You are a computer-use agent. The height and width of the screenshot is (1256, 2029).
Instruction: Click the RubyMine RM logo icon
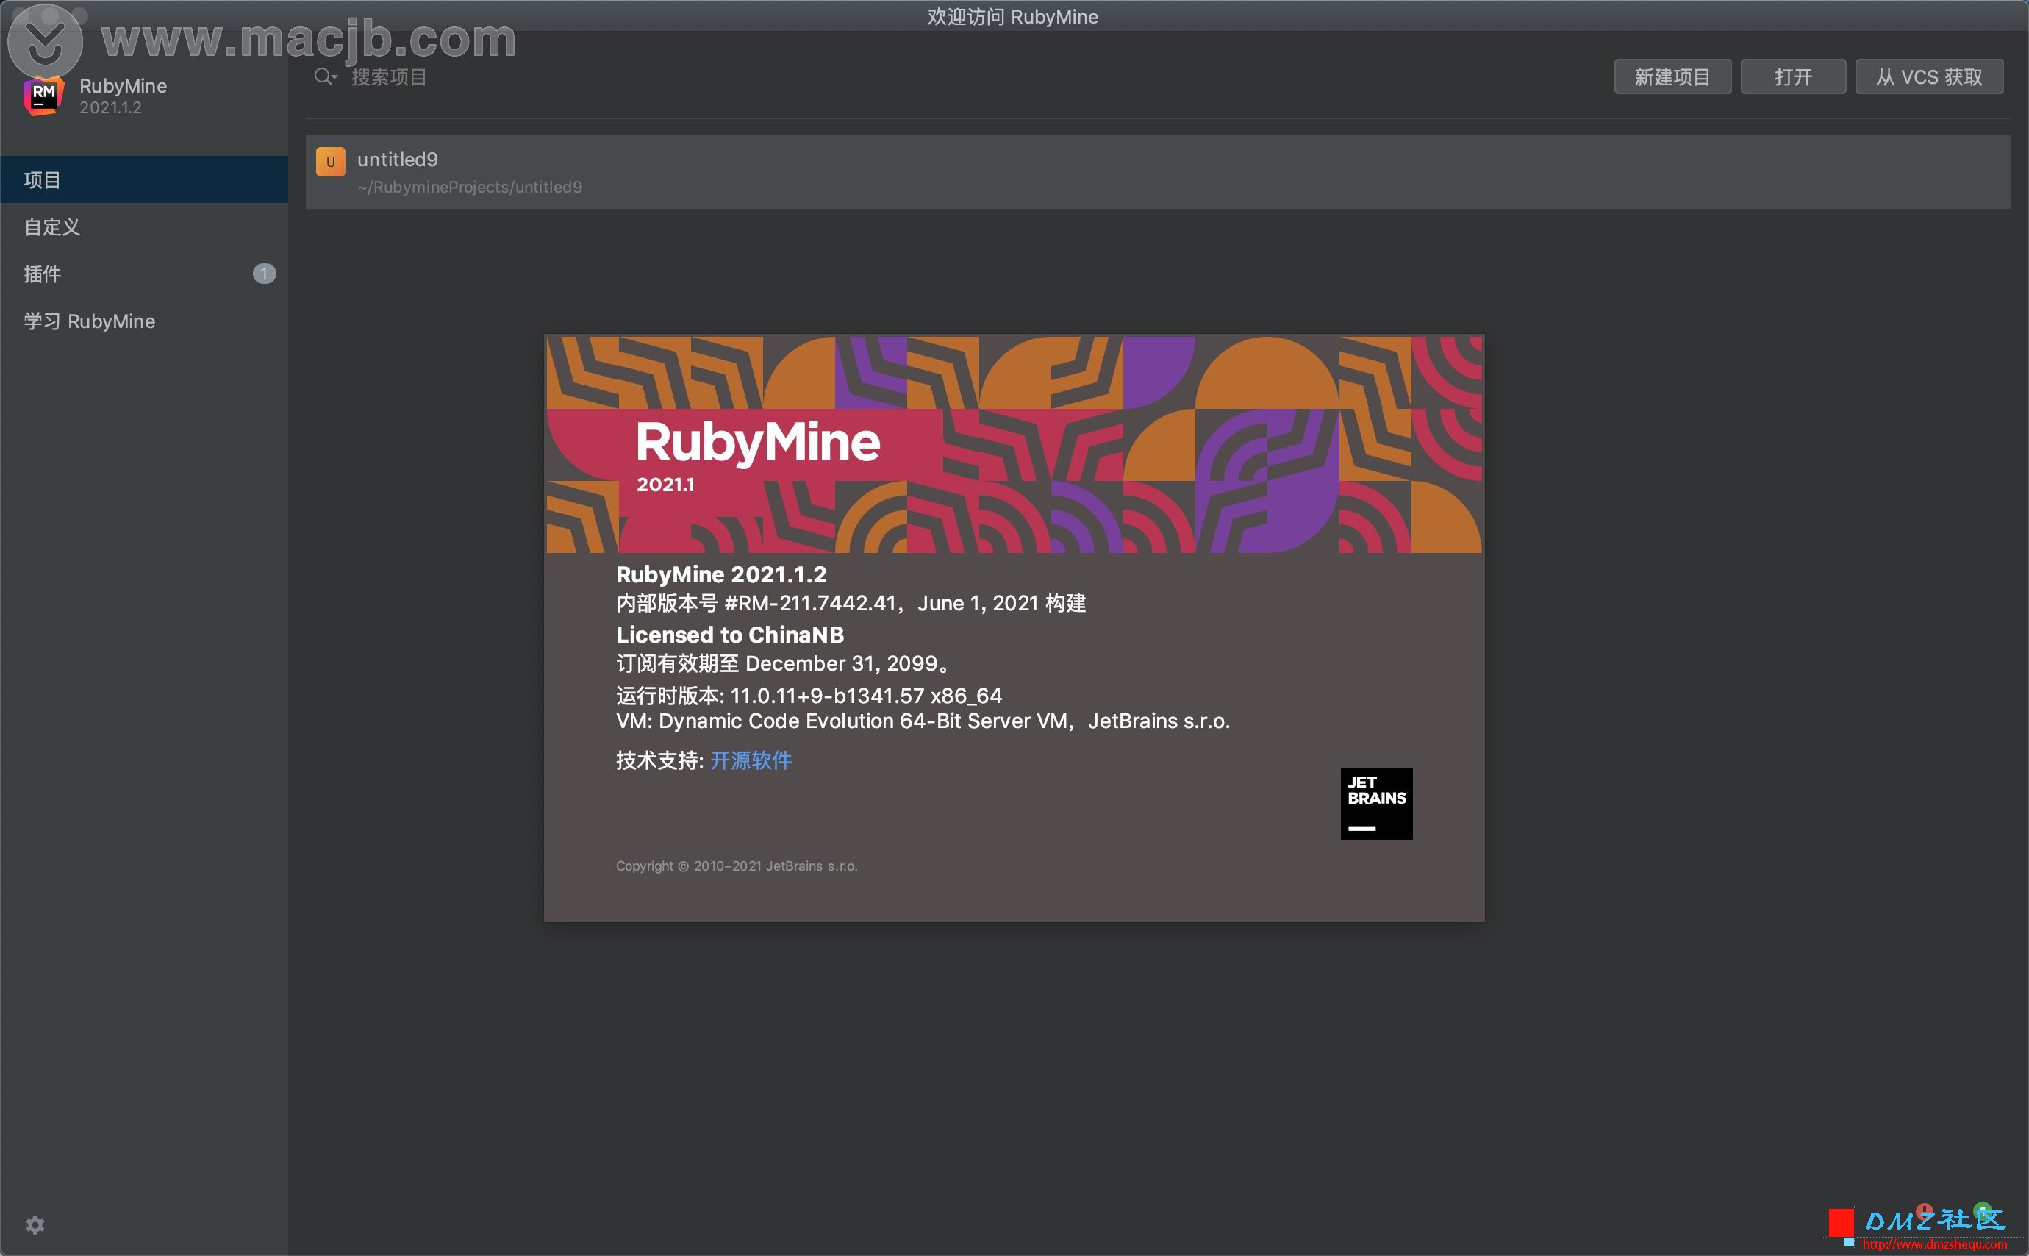coord(44,96)
